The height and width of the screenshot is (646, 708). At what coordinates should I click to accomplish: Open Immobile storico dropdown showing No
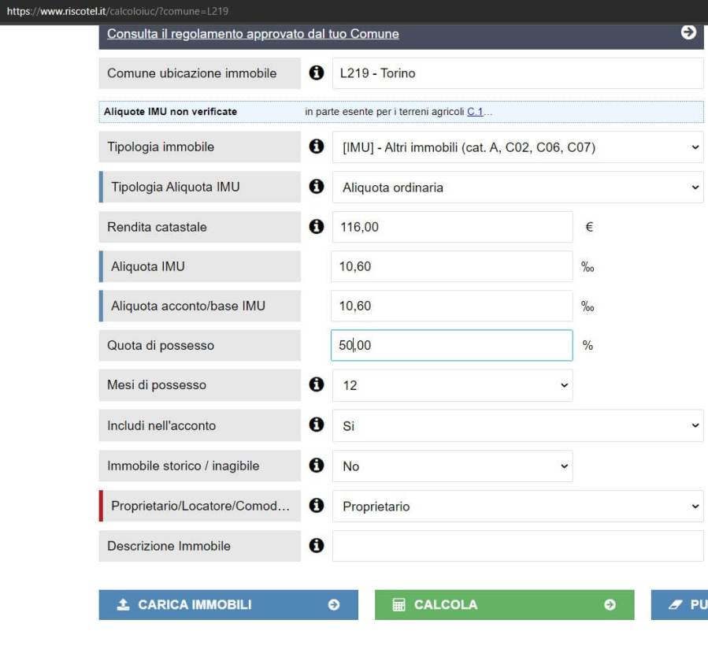452,466
